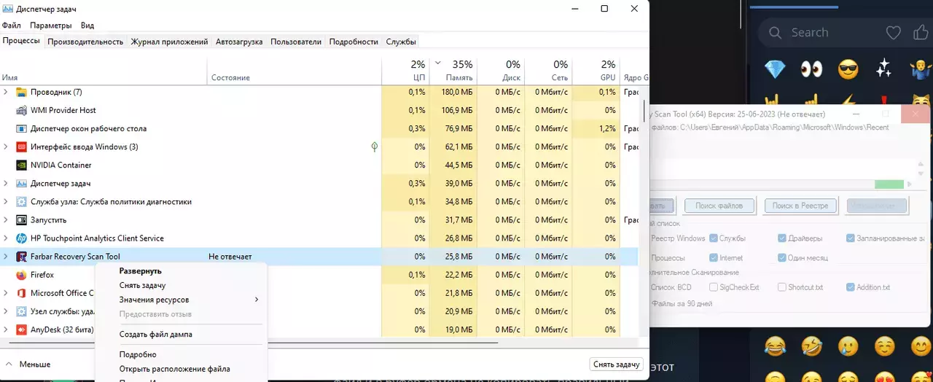Pick the sparkles emoji

point(884,69)
